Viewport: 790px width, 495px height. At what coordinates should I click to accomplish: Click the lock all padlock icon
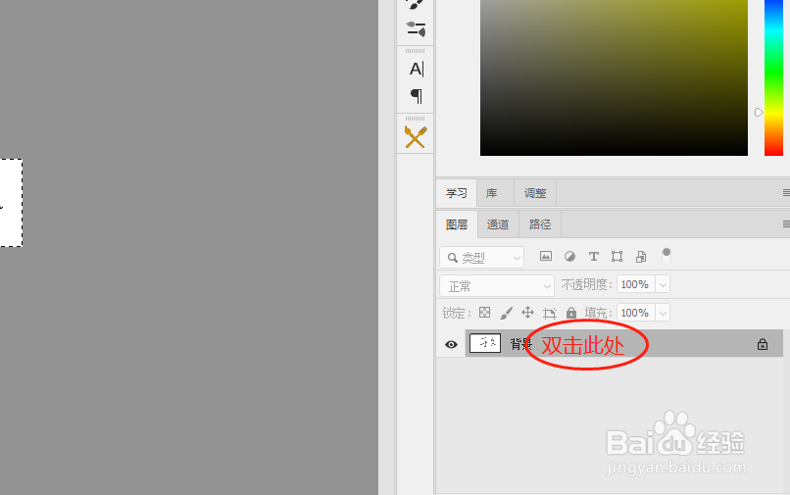click(570, 313)
